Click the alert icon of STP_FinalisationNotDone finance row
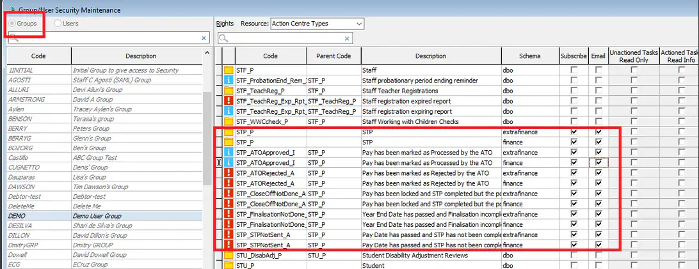Screen dimensions: 699x269 [229, 224]
